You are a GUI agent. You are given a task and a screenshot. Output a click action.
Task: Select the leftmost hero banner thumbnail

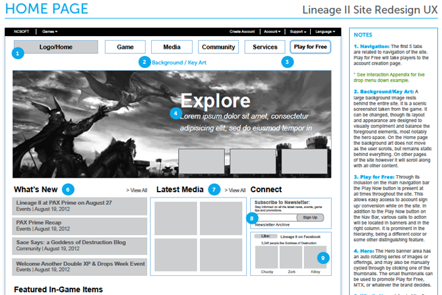tap(201, 161)
